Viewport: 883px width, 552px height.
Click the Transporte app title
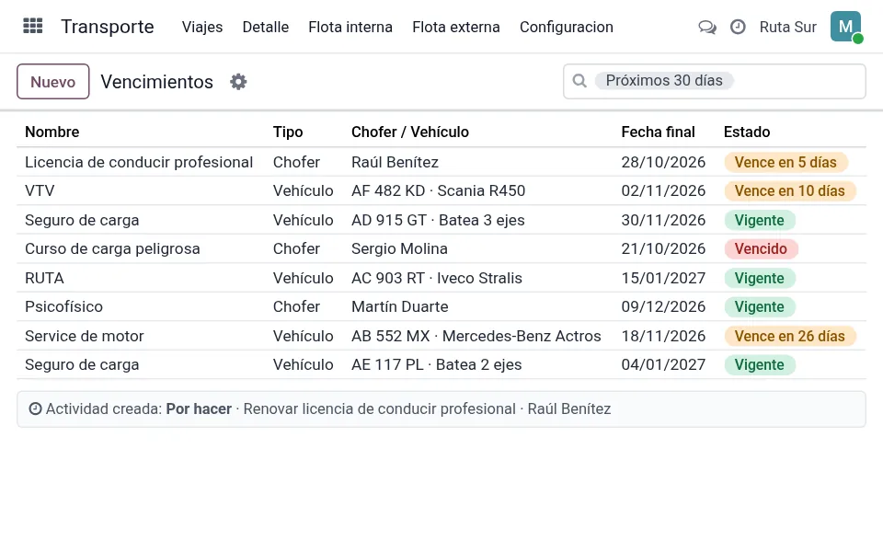pyautogui.click(x=108, y=27)
